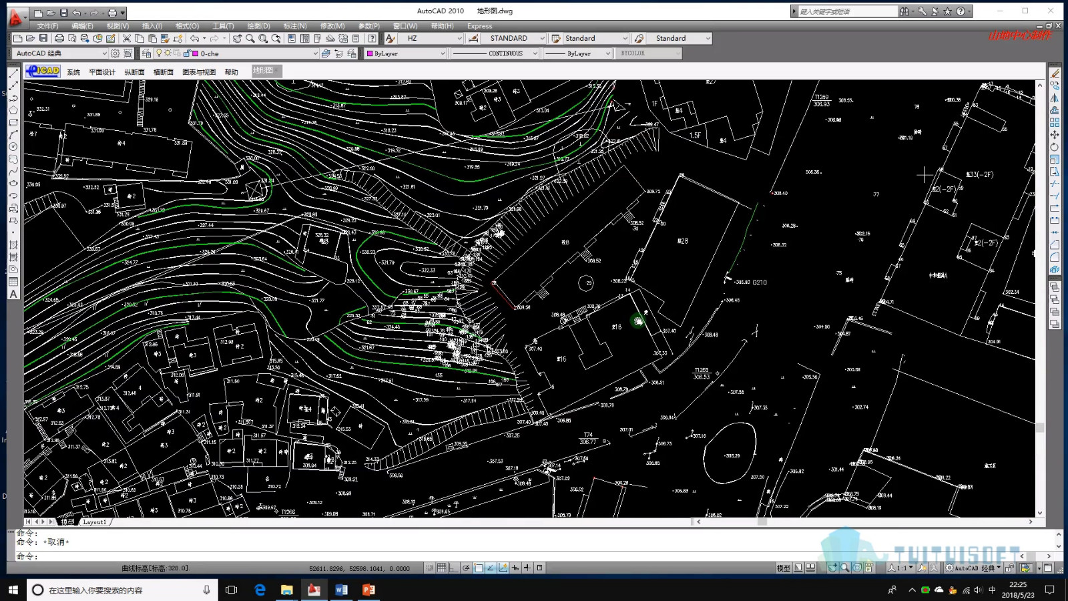Image resolution: width=1068 pixels, height=601 pixels.
Task: Click the Plot (print) icon
Action: click(59, 39)
